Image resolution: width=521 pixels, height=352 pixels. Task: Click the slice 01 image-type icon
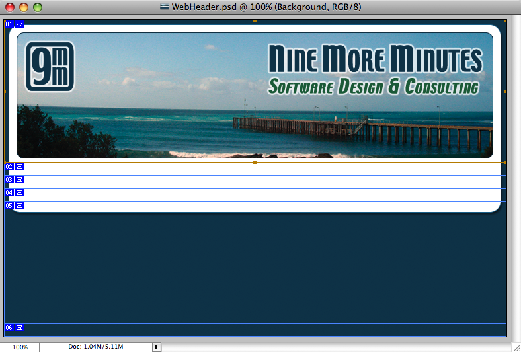pyautogui.click(x=20, y=24)
